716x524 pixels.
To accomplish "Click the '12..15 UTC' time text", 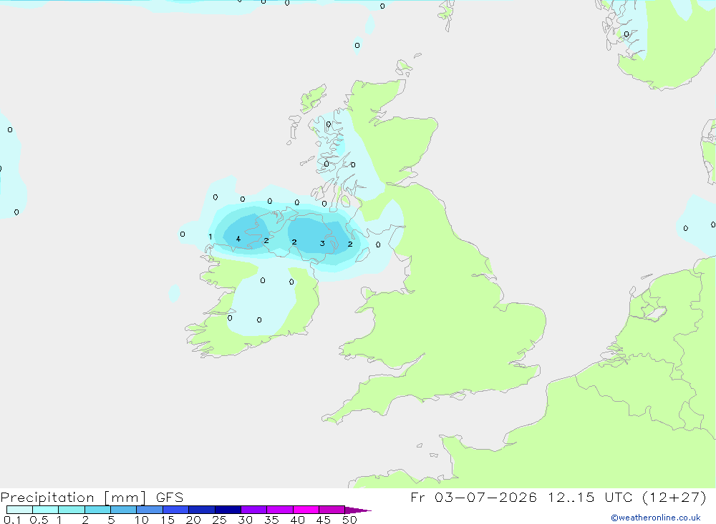I will 591,497.
